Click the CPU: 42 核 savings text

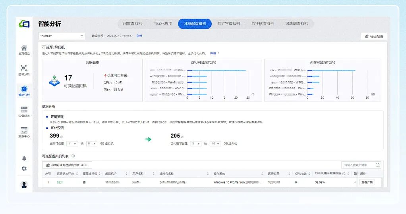[113, 83]
